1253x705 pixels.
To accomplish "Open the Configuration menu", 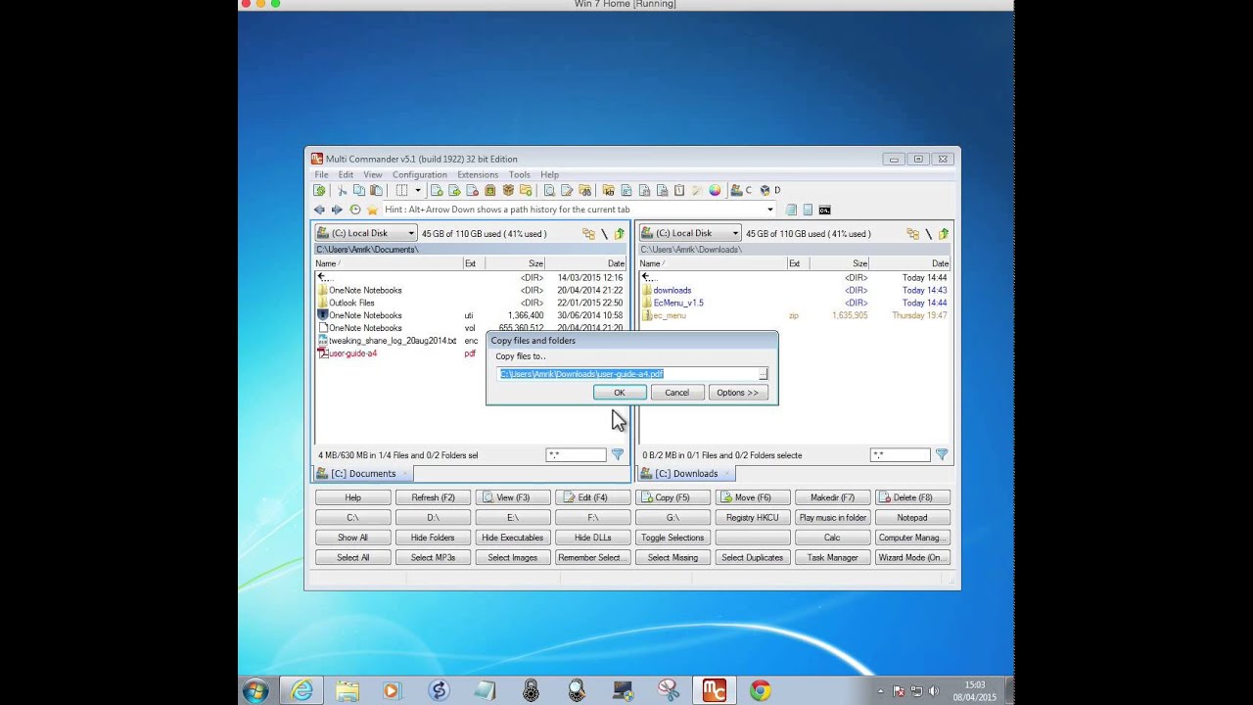I will point(420,174).
